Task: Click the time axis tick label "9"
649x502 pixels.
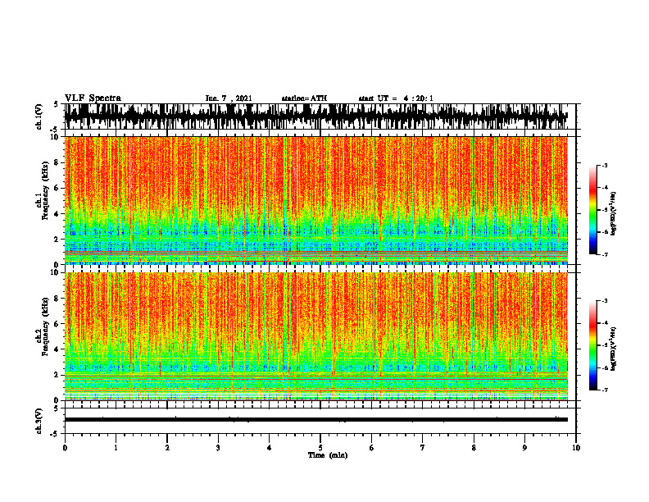Action: (524, 448)
